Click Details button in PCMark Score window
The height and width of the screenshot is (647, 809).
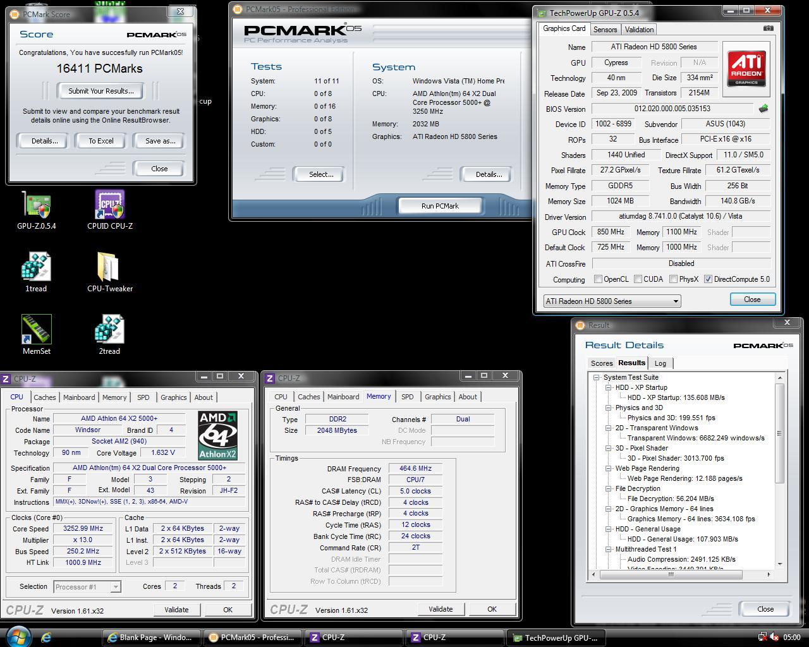point(44,141)
